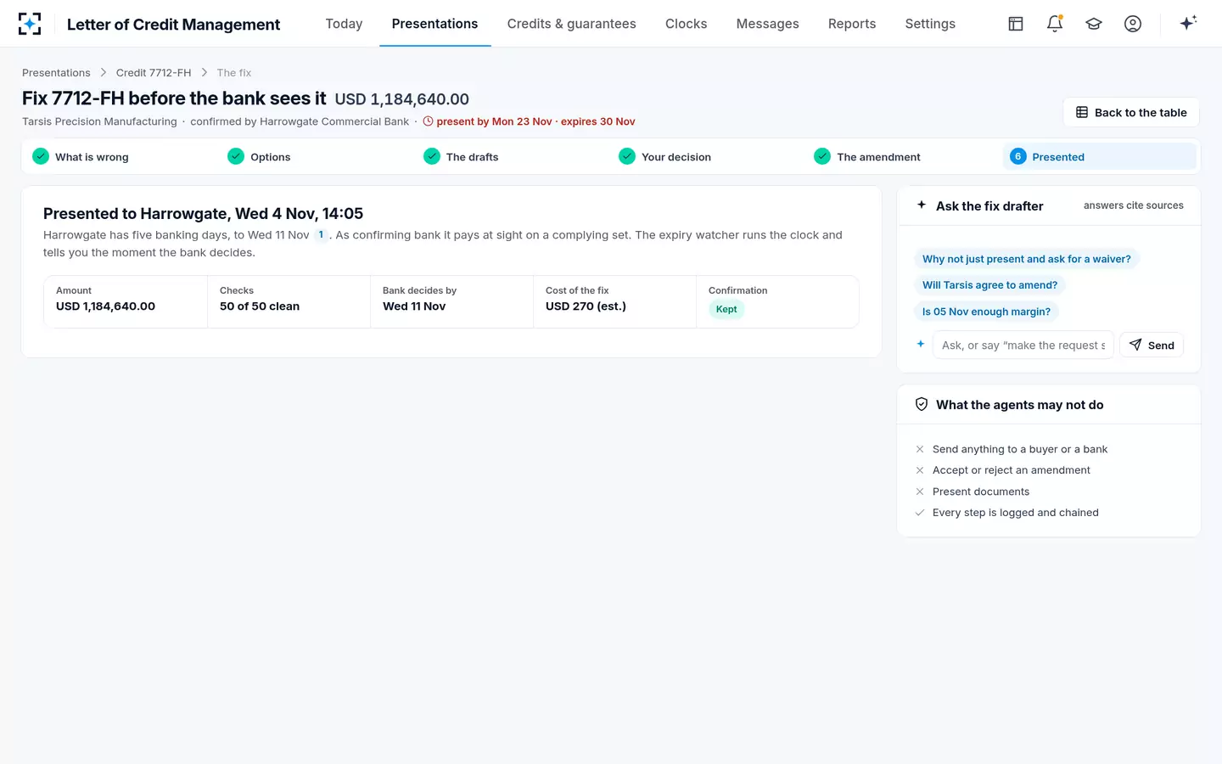The height and width of the screenshot is (764, 1222).
Task: Ask Is 05 Nov enough margin
Action: (x=986, y=312)
